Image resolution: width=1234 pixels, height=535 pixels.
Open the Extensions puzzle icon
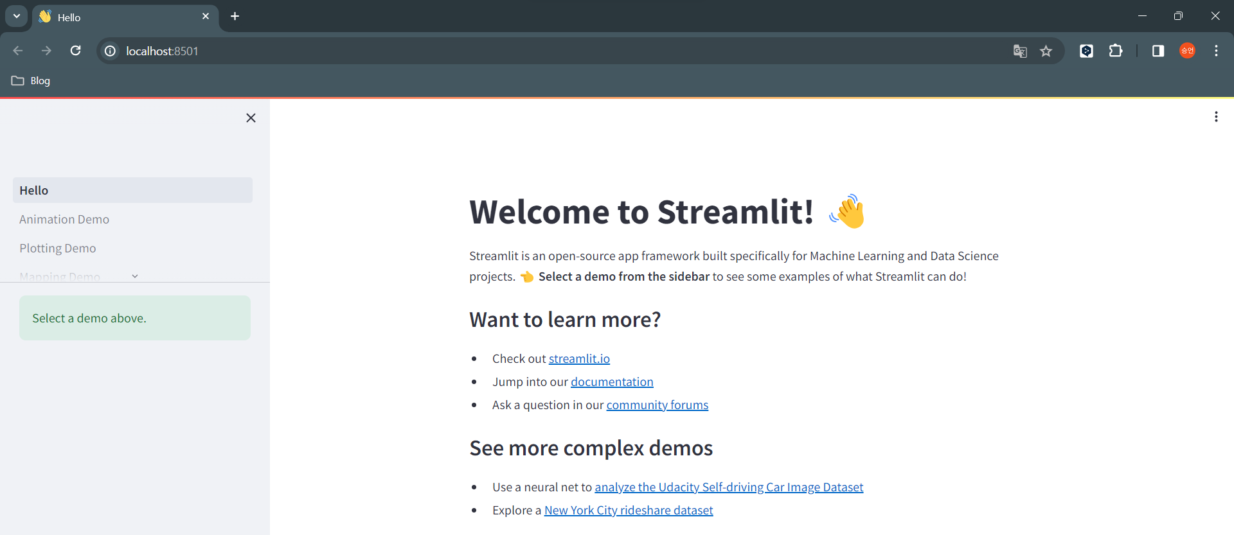point(1116,51)
